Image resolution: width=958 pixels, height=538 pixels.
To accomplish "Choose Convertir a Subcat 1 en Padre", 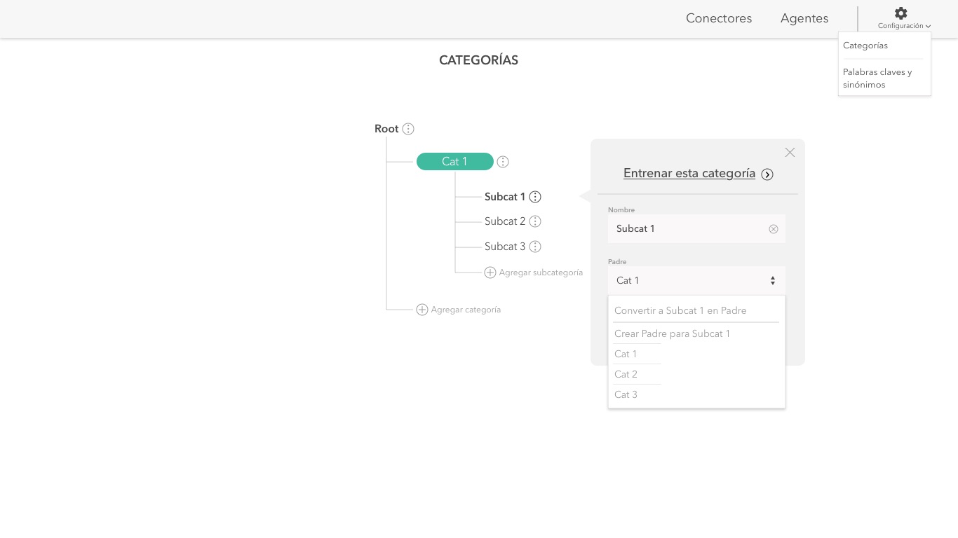I will [x=680, y=310].
